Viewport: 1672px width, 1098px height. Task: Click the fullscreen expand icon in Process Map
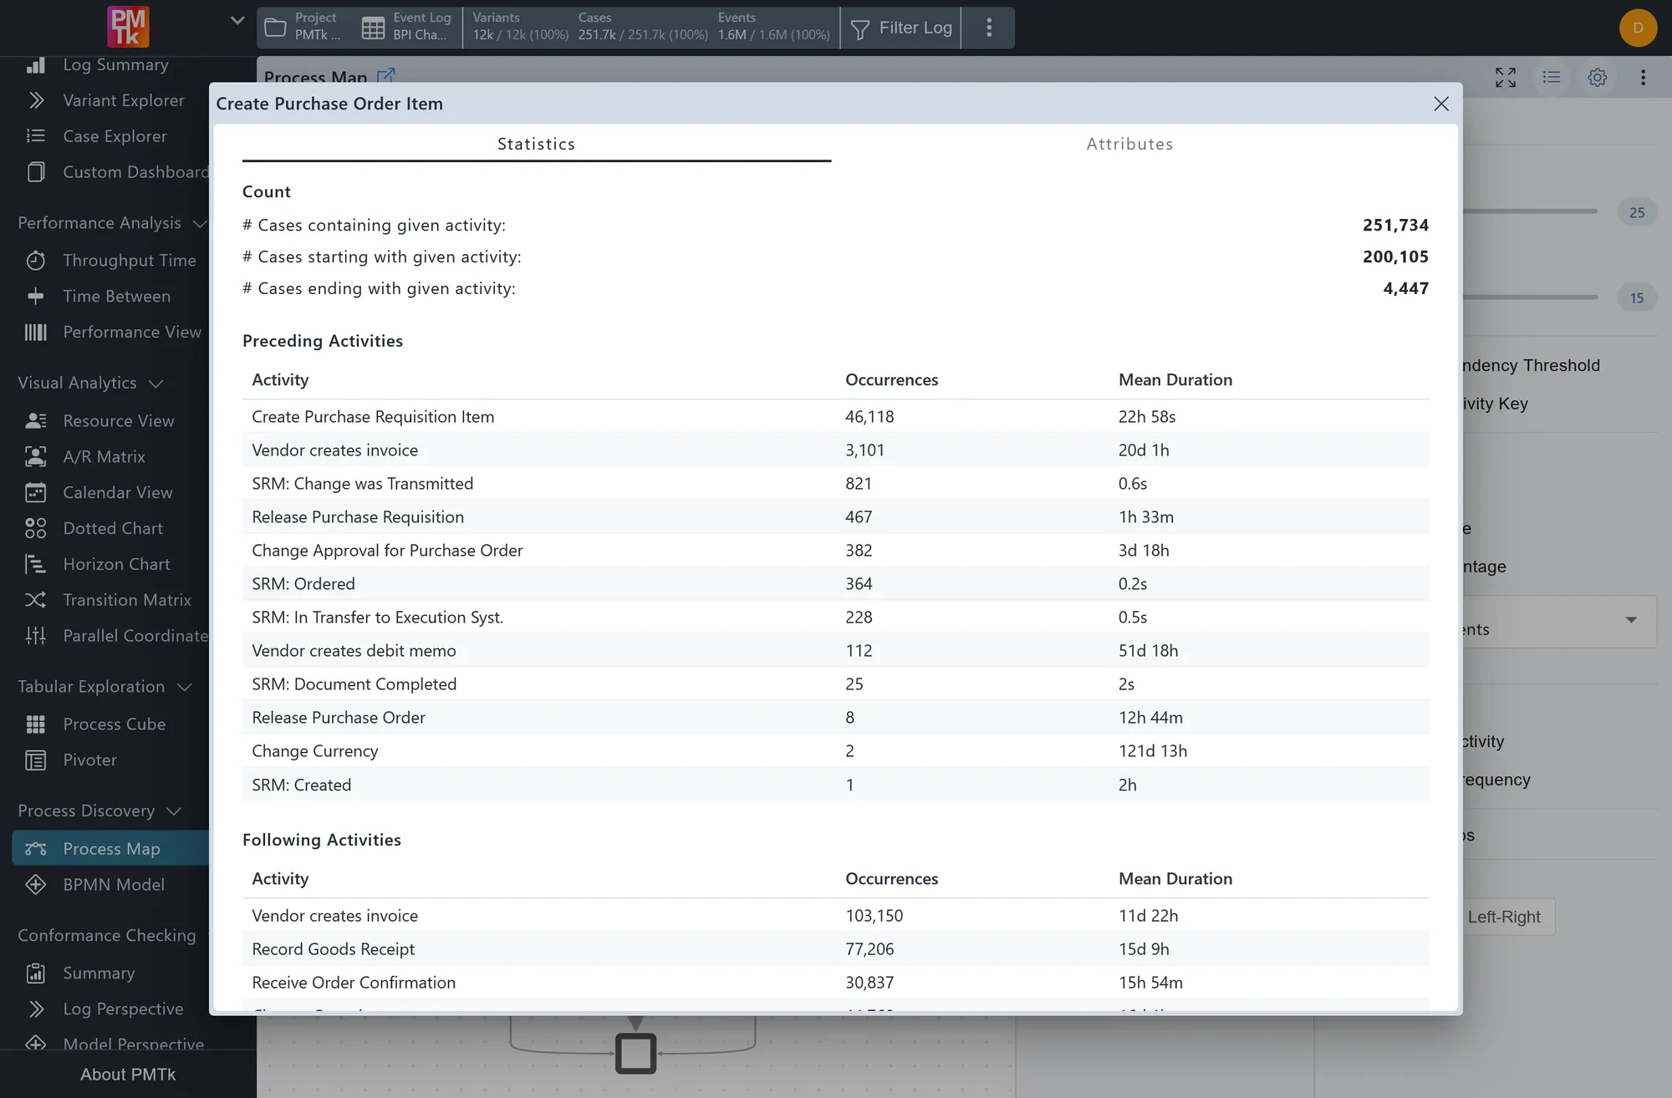click(x=1506, y=78)
